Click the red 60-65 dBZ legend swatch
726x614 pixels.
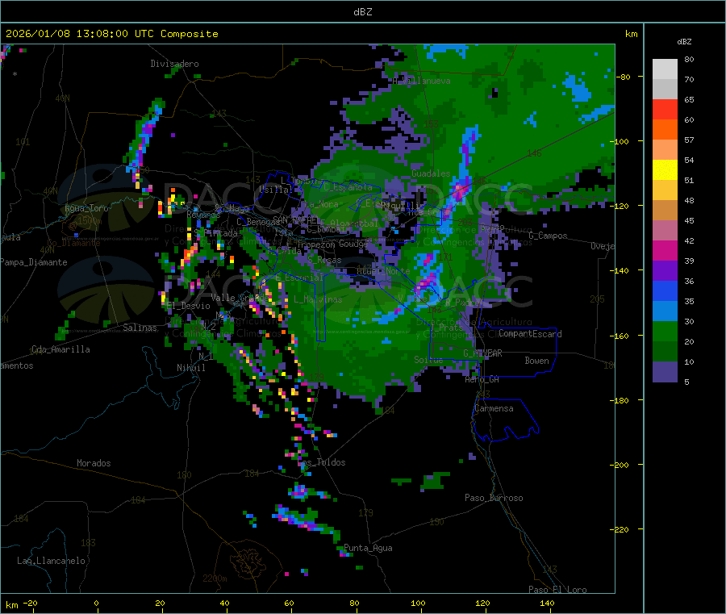665,109
